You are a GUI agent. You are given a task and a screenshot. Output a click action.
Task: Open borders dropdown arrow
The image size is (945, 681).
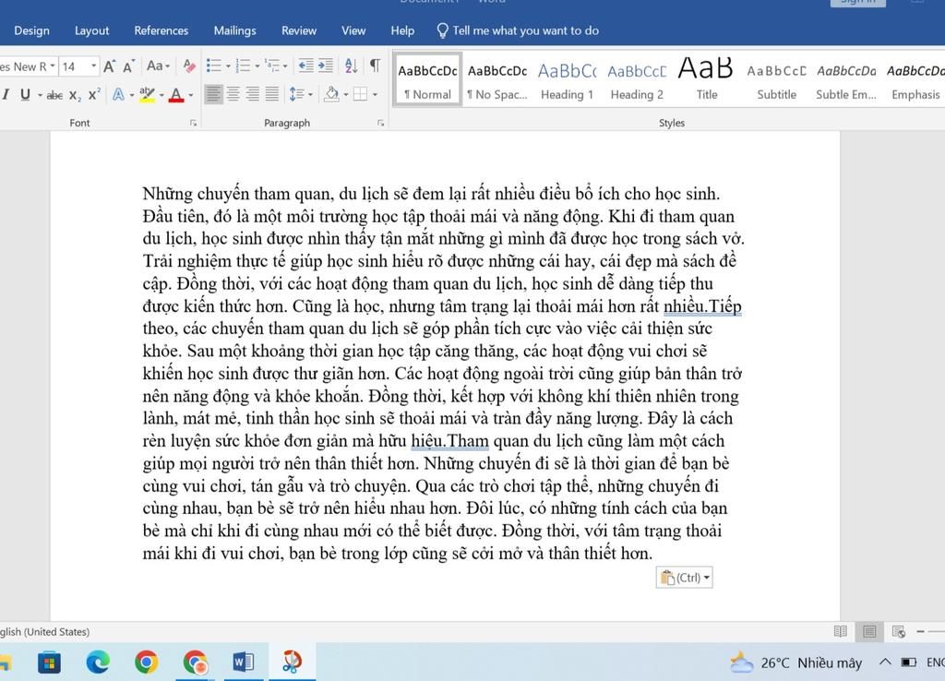pyautogui.click(x=375, y=95)
